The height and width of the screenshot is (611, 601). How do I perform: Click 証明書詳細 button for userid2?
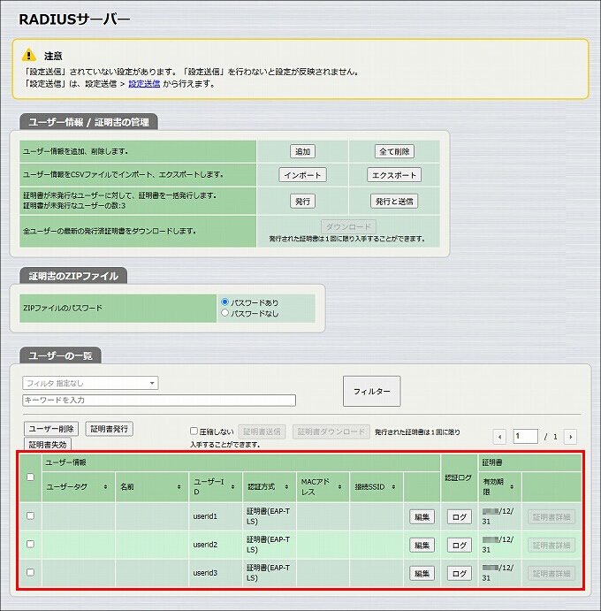click(x=552, y=546)
